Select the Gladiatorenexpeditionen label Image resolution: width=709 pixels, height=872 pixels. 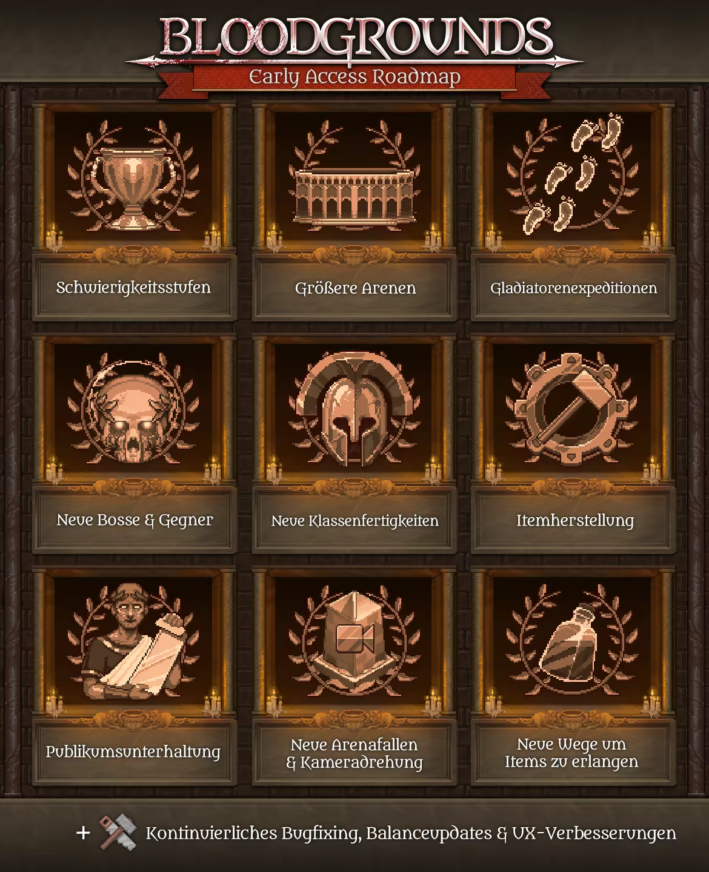coord(574,288)
